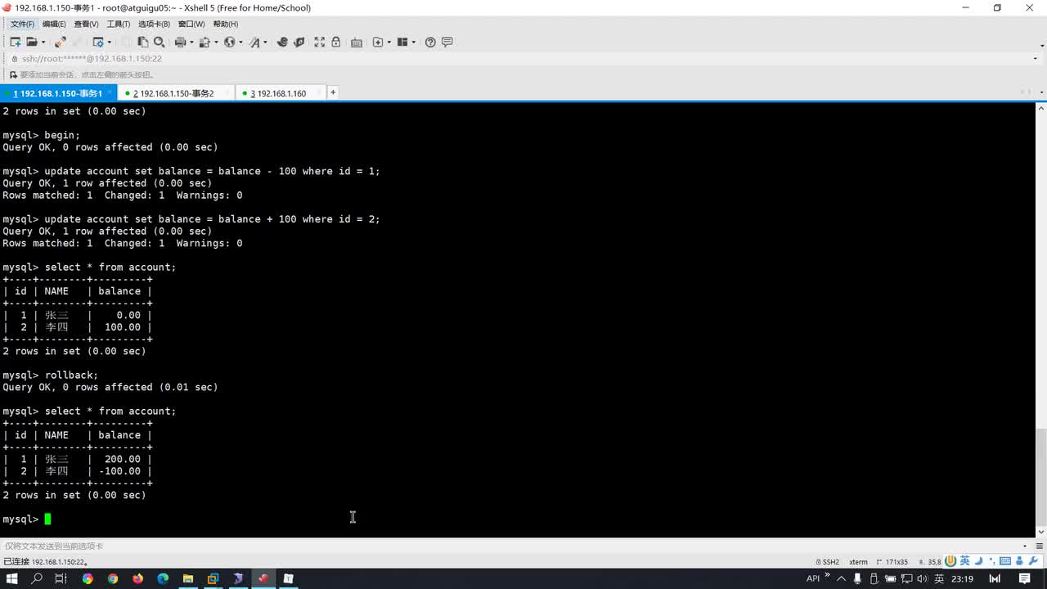Open Firefox from the taskbar

137,578
